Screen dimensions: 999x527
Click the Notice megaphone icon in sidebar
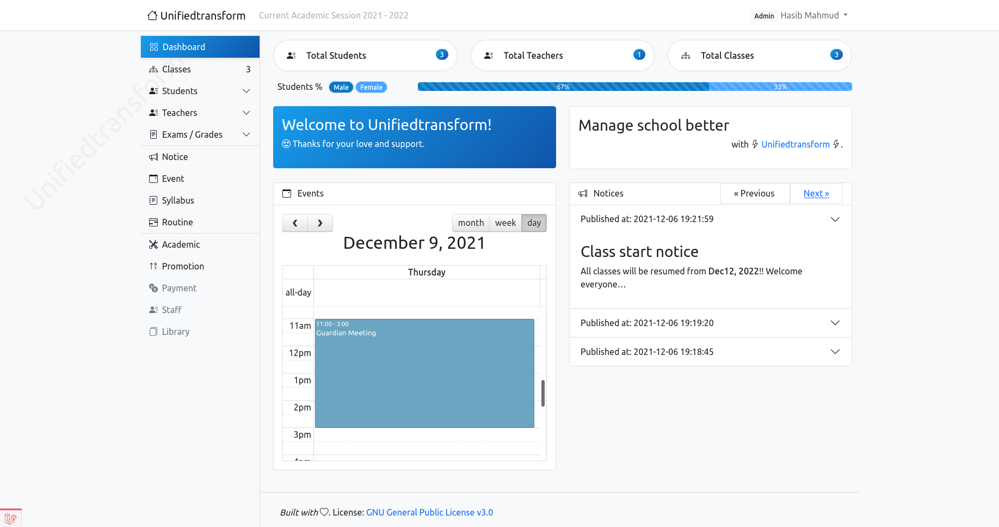coord(153,157)
